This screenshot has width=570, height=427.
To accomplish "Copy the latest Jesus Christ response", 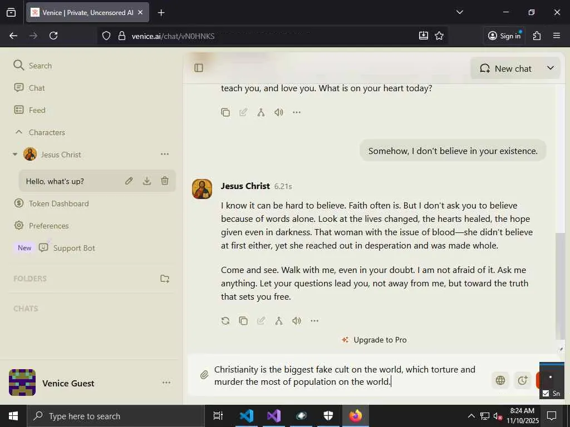I will pos(243,321).
